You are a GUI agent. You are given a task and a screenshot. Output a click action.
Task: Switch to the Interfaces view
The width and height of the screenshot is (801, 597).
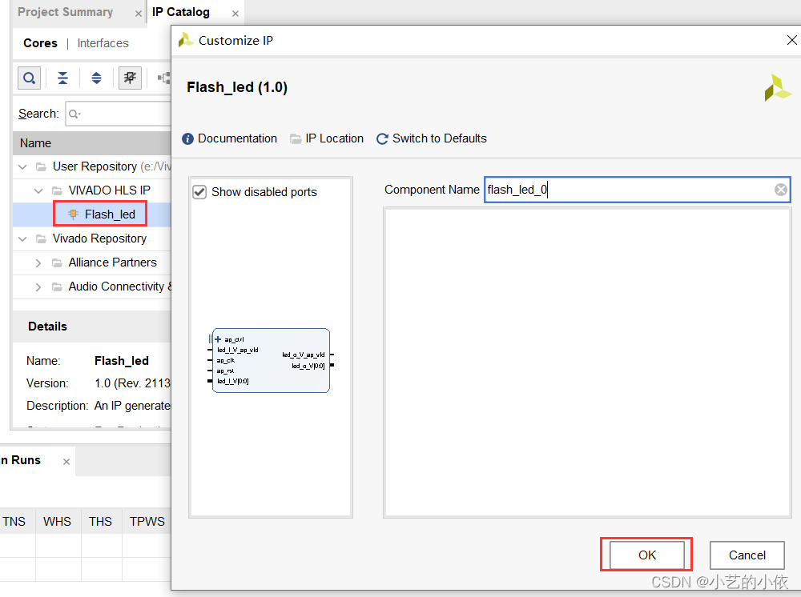point(103,43)
